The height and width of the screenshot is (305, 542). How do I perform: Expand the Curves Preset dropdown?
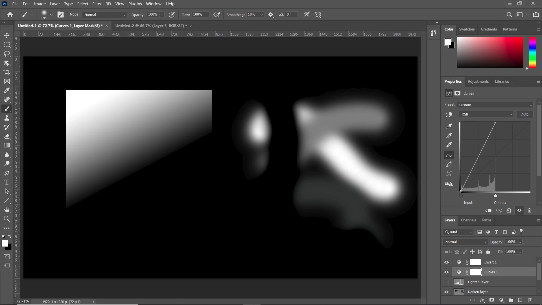click(495, 105)
